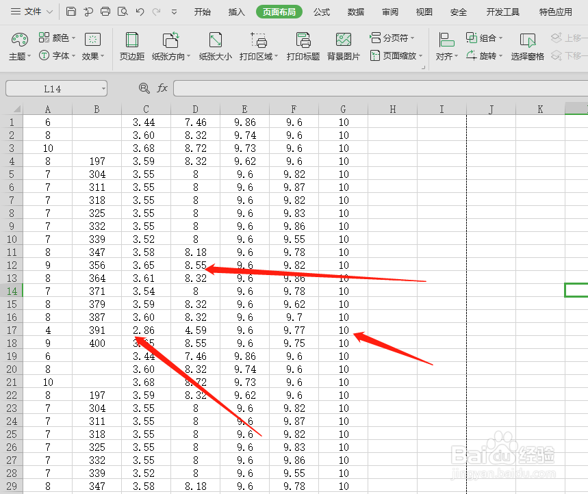Select row 1 header
588x494 pixels.
(x=12, y=122)
